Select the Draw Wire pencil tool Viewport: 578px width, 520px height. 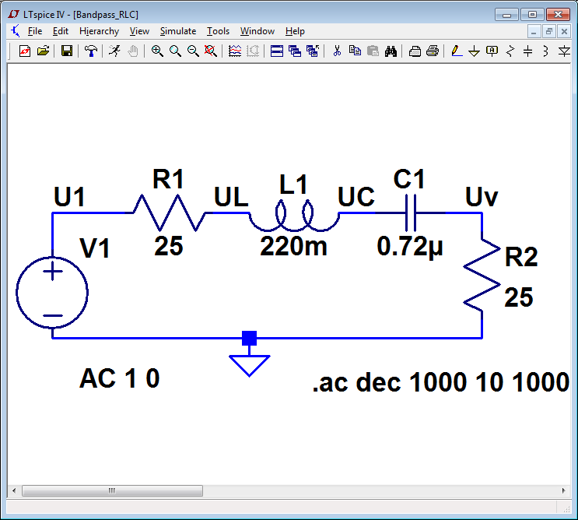(456, 51)
